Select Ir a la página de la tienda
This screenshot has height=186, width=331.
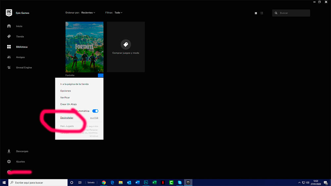click(x=74, y=84)
